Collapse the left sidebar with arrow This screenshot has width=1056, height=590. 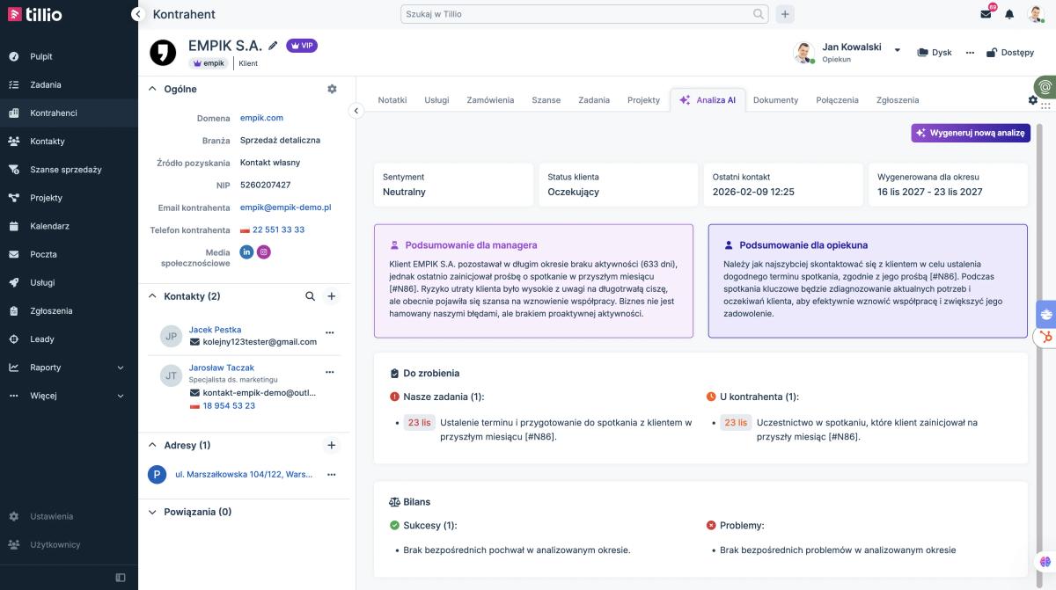click(137, 14)
